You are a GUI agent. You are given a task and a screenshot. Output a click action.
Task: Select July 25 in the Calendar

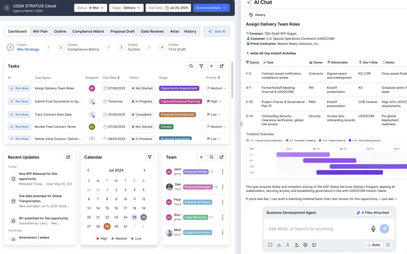point(134,217)
